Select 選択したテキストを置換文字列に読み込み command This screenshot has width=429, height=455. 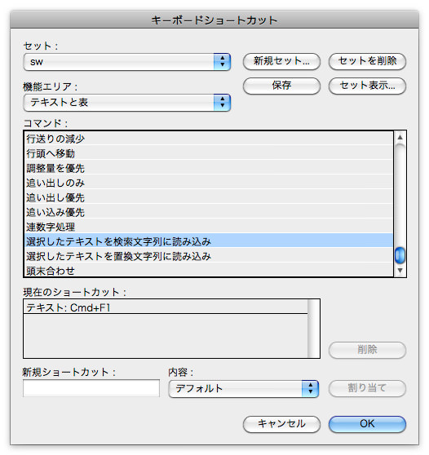(x=209, y=256)
